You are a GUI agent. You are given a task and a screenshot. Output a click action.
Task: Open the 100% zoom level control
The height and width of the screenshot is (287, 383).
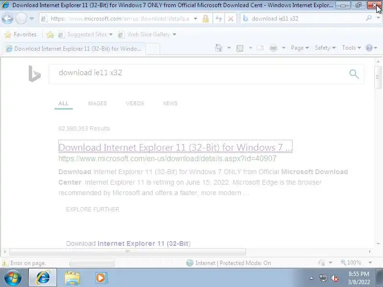[350, 263]
